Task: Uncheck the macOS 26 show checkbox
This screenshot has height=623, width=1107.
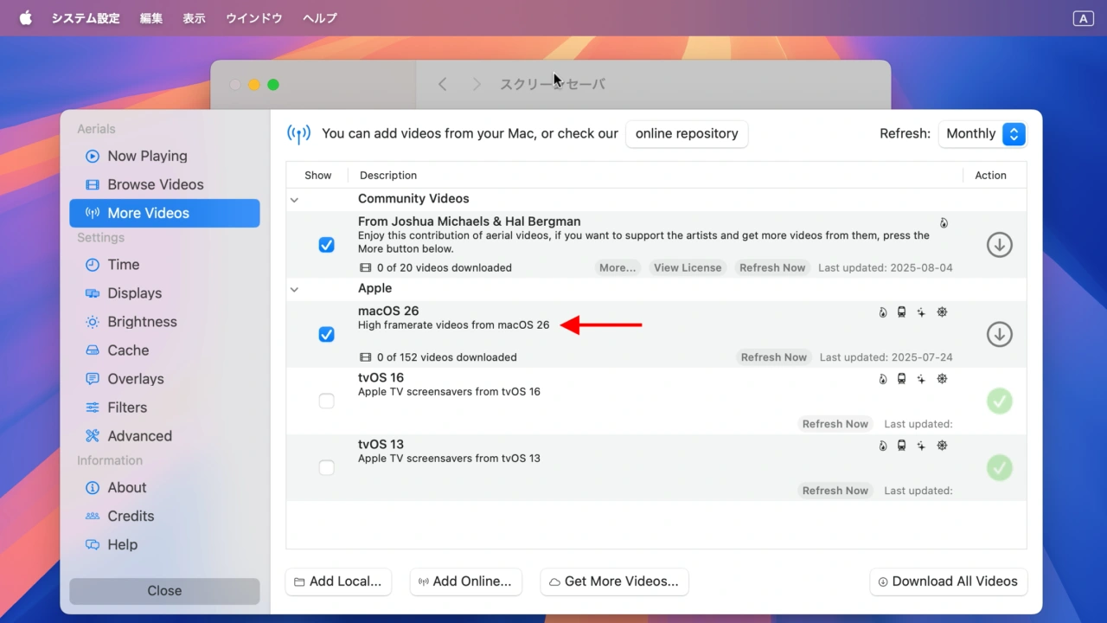Action: (x=326, y=334)
